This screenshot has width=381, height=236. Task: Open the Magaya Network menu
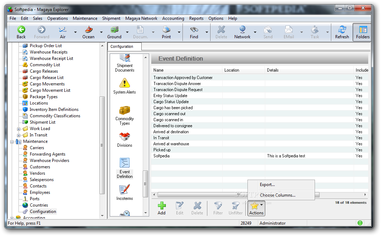coord(141,18)
